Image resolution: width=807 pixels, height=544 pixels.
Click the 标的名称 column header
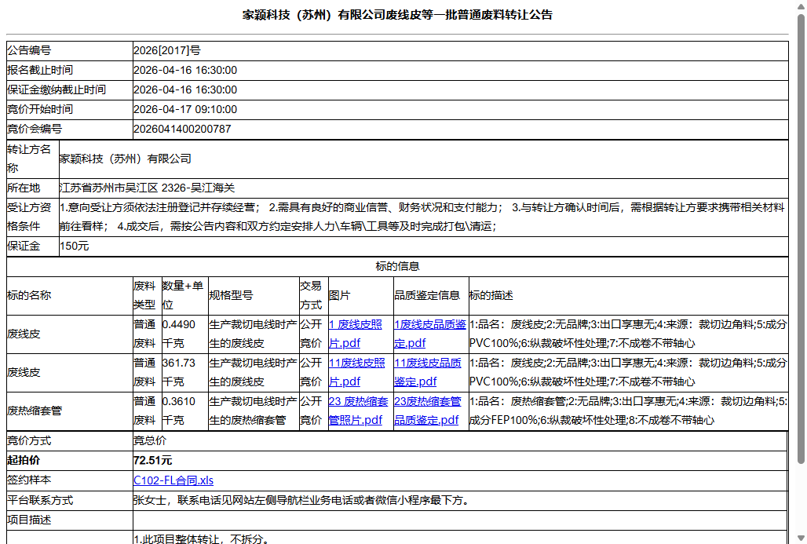70,295
